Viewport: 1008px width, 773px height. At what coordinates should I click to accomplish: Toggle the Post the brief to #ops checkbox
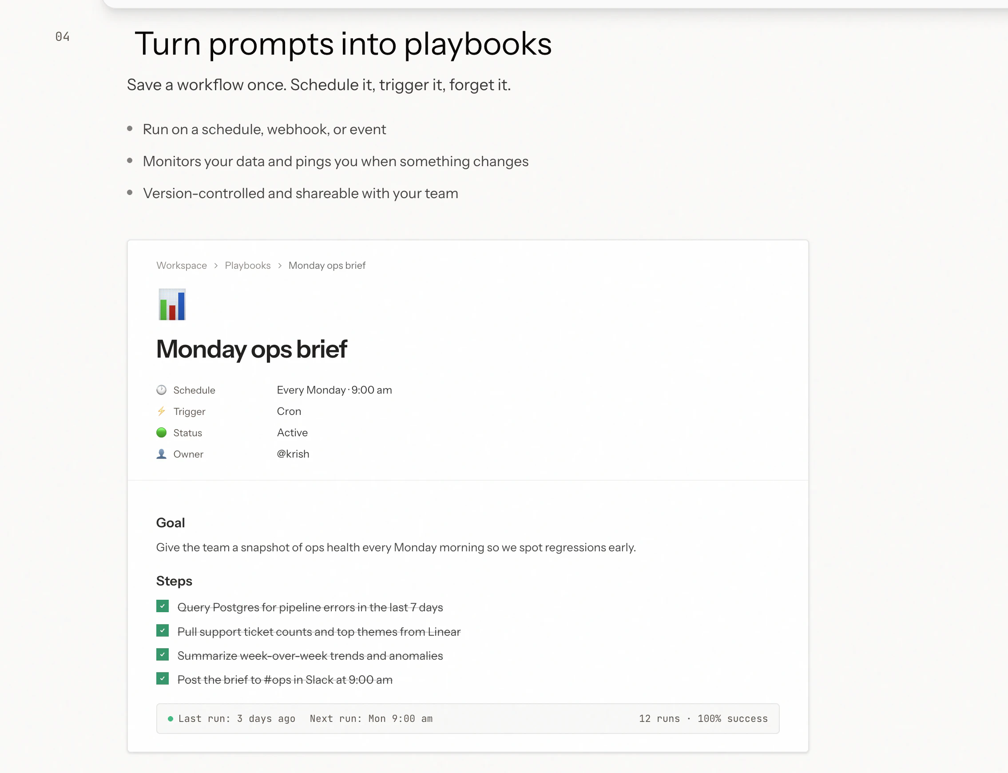(163, 679)
